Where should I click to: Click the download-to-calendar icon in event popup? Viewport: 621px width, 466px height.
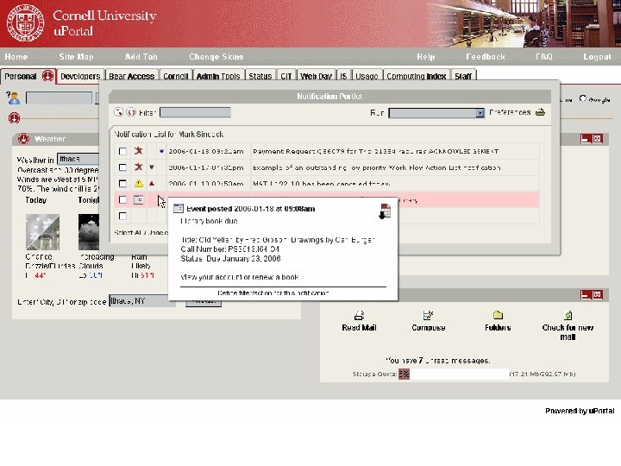385,211
